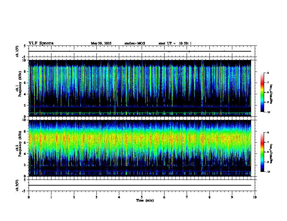287x221 pixels.
Task: Click the time axis tick label "10"
Action: coord(255,197)
